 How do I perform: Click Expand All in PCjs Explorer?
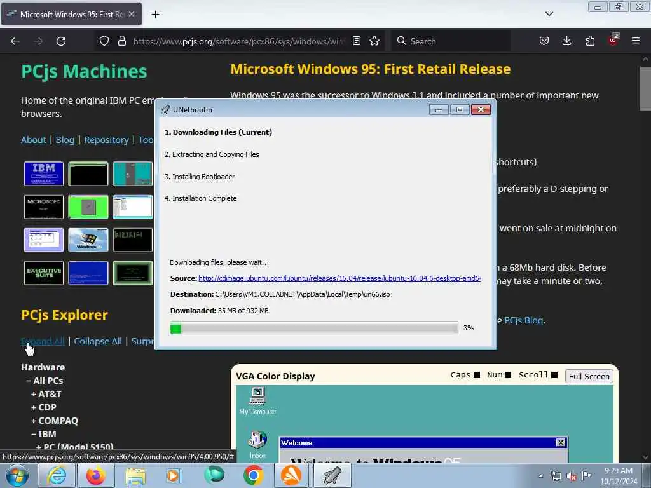click(x=43, y=341)
